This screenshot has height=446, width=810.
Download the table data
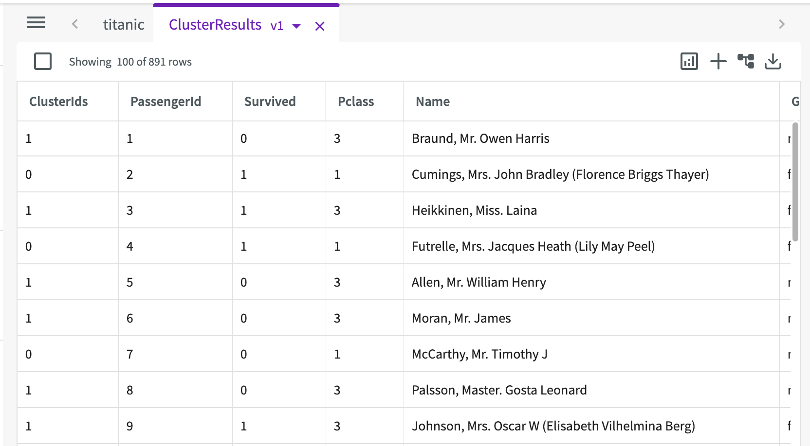pos(773,61)
